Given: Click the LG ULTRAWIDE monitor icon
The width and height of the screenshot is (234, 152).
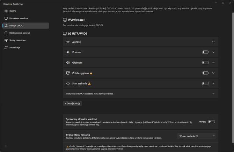Looking at the screenshot, I should (65, 34).
